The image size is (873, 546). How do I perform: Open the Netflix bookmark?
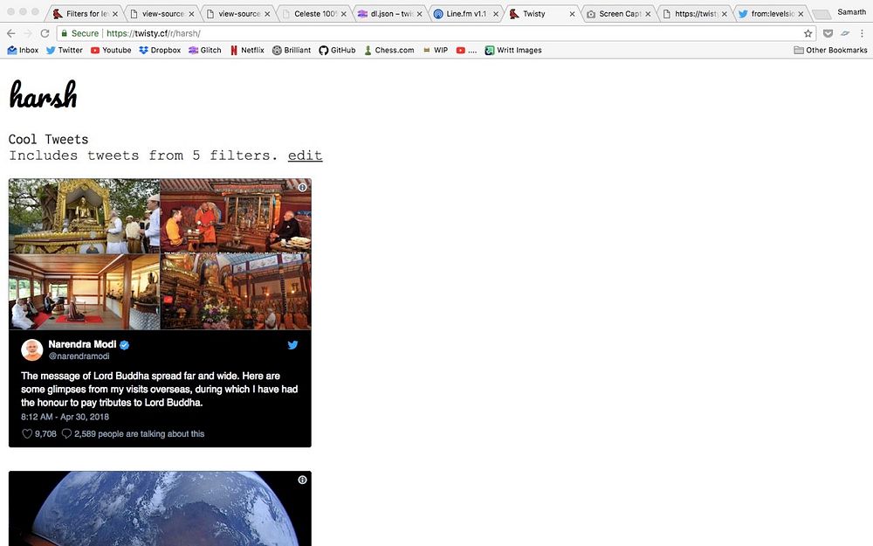[x=247, y=50]
